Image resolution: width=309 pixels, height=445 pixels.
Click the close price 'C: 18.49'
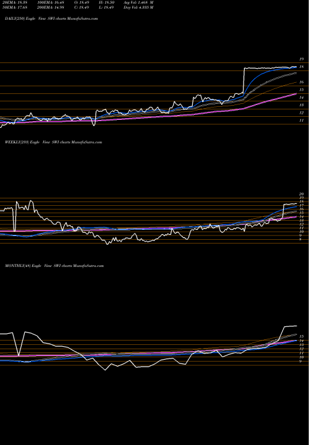[x=82, y=7]
